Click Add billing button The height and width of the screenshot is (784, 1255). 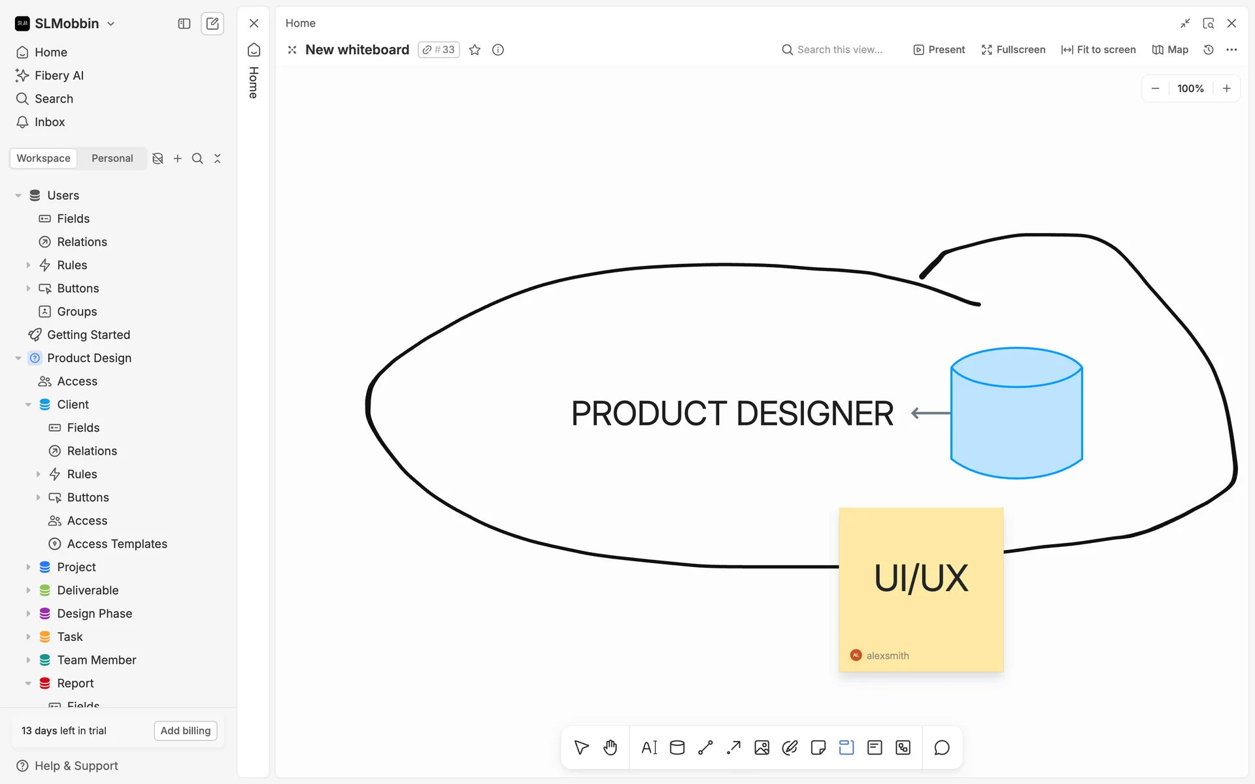(186, 730)
